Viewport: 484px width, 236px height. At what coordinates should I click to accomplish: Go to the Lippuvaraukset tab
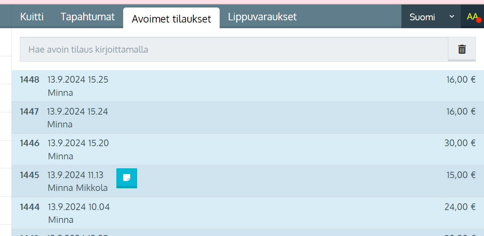pos(262,17)
